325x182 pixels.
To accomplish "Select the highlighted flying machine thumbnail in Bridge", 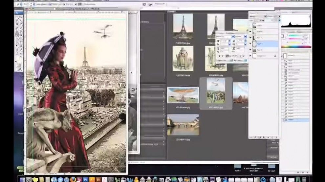I will 216,91.
